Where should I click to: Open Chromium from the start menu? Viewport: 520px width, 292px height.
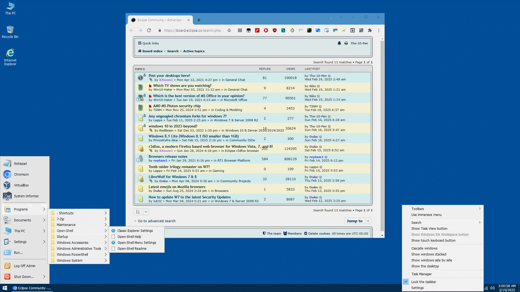point(21,175)
